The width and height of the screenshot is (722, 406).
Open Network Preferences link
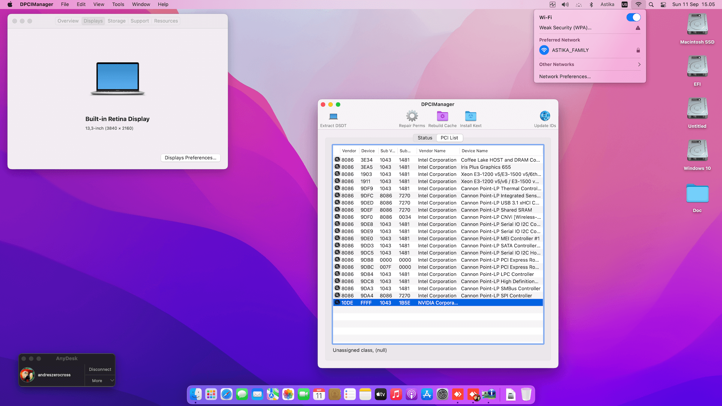click(565, 77)
